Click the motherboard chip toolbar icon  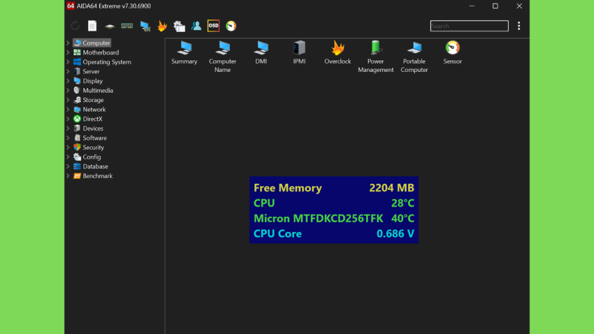(x=110, y=26)
